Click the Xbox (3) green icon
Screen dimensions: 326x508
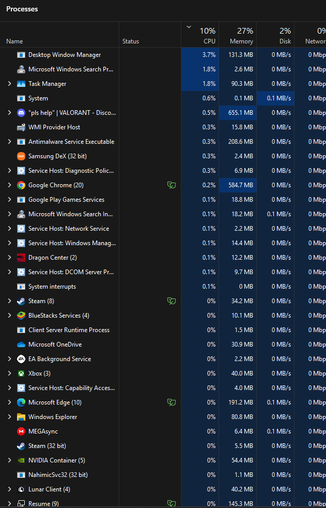pos(21,373)
